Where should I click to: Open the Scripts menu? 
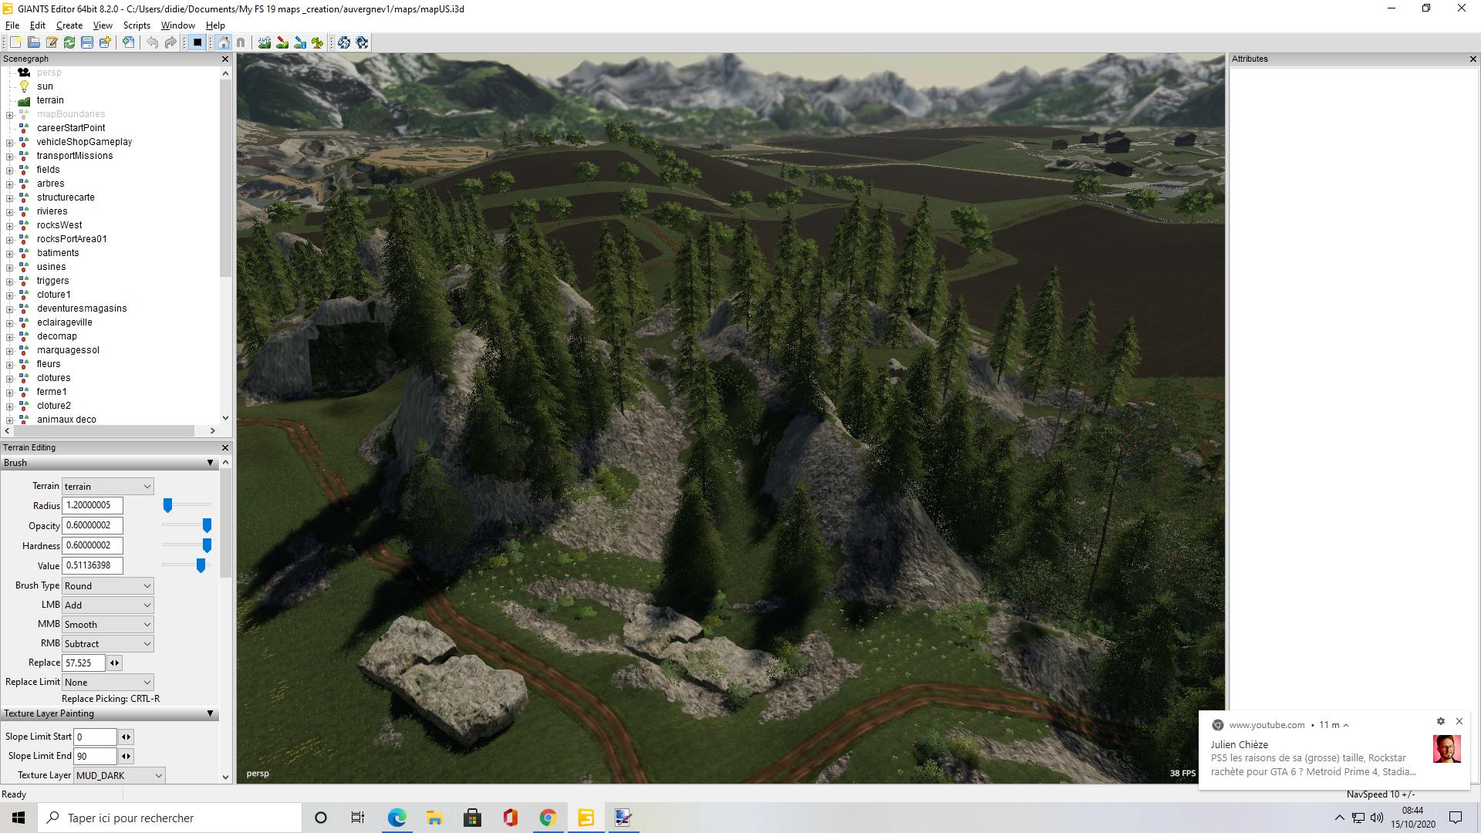click(x=137, y=25)
